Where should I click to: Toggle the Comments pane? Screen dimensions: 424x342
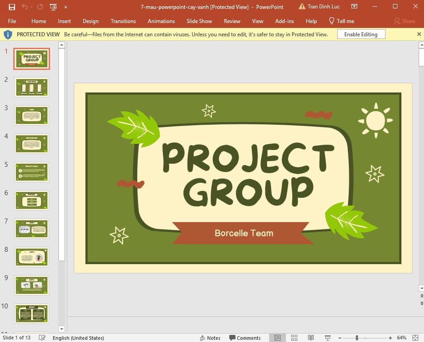245,338
